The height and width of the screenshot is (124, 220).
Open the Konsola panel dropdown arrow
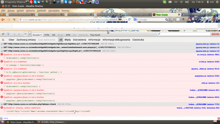[41, 35]
